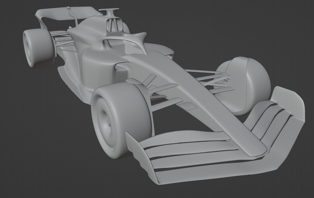
Task: Click the visible rear wheel of the car
Action: click(39, 48)
